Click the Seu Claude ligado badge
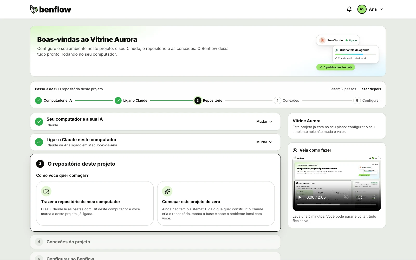Screen dimensions: 416x260 [338, 40]
